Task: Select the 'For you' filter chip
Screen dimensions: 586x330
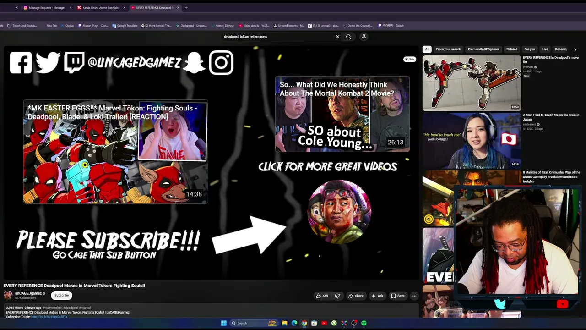Action: [530, 49]
